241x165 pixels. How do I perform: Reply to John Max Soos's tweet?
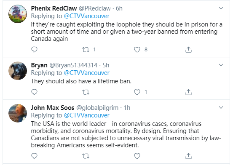tap(34, 156)
